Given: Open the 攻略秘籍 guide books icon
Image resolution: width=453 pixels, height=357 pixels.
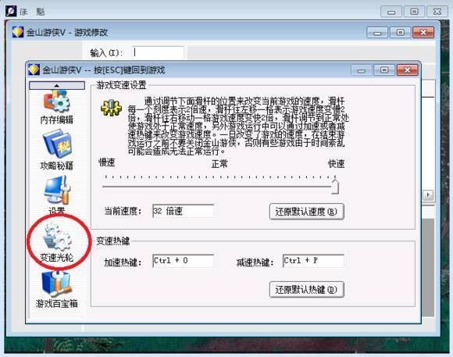Looking at the screenshot, I should (x=56, y=150).
